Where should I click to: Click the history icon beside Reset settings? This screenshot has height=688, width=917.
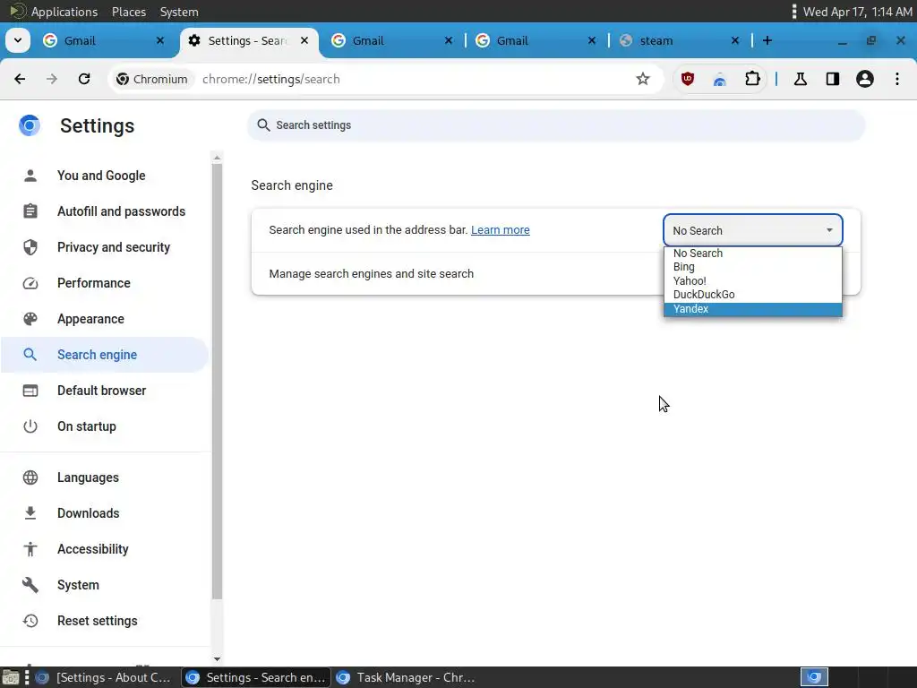[x=30, y=621]
